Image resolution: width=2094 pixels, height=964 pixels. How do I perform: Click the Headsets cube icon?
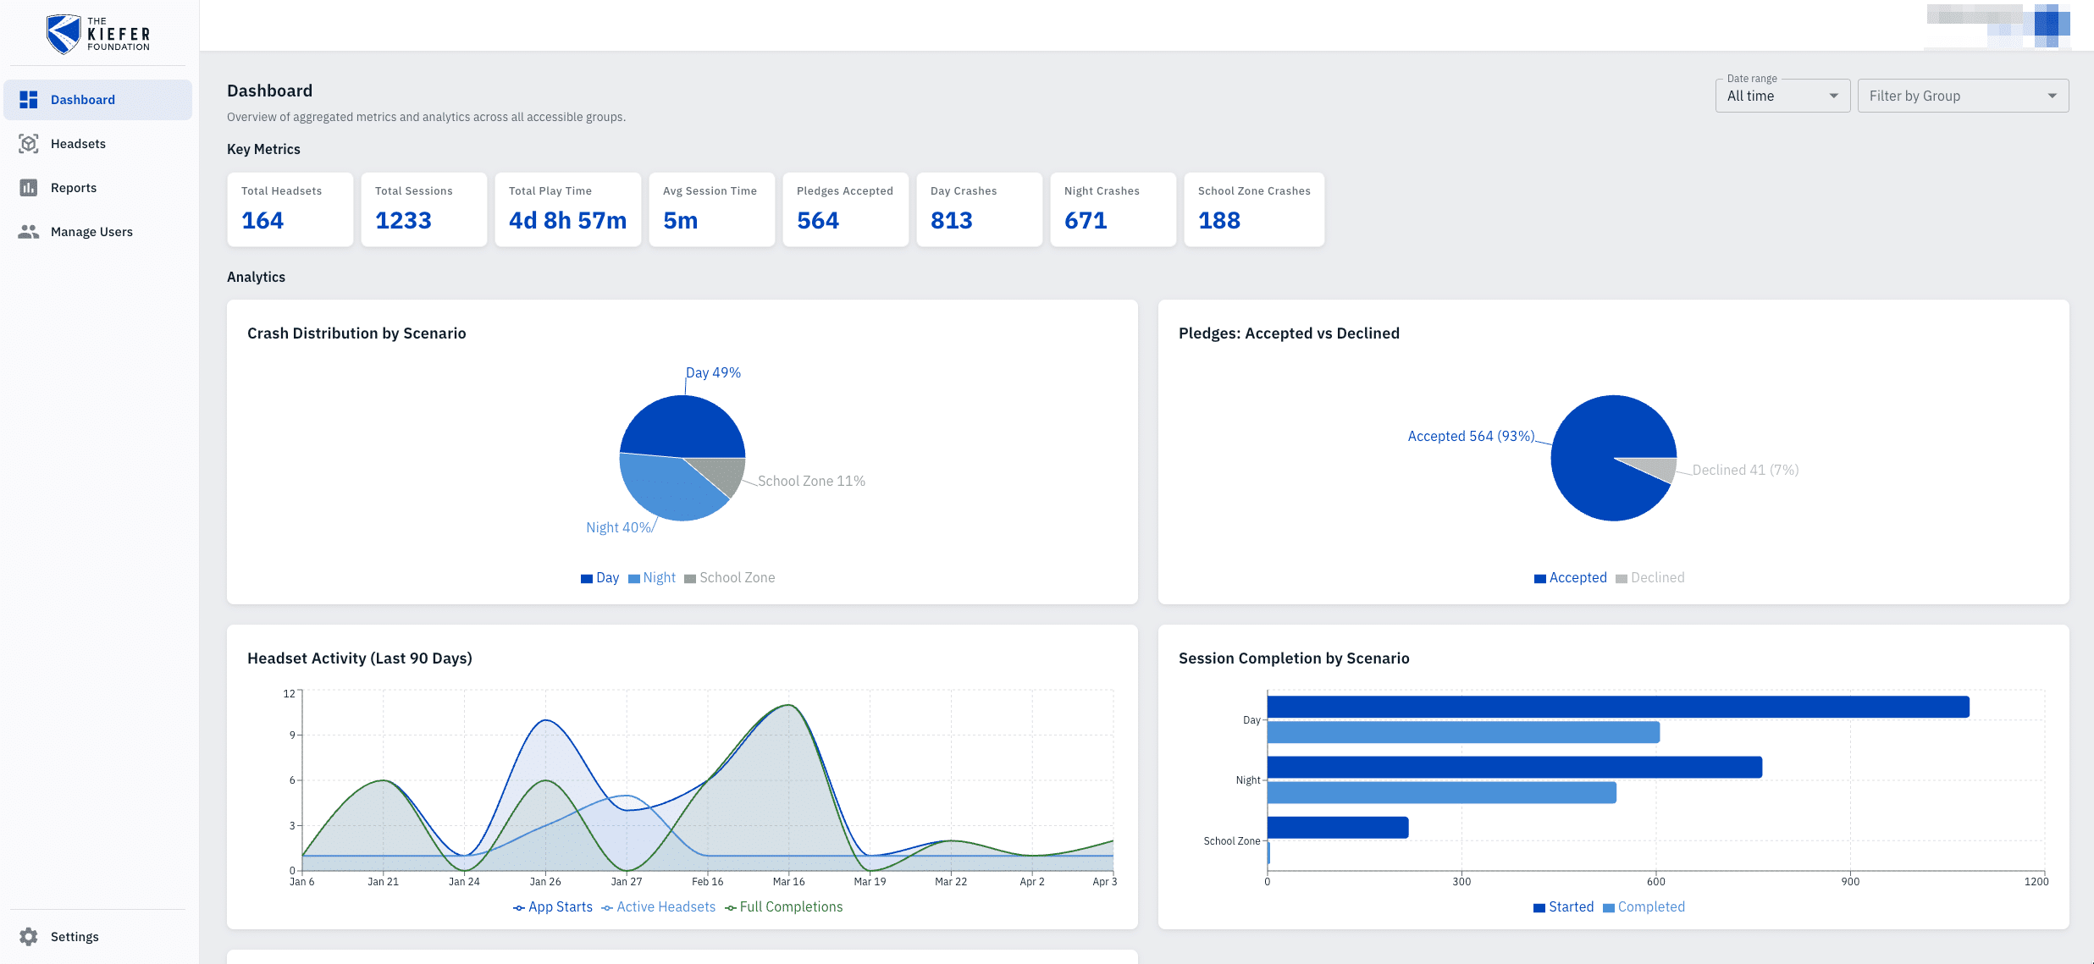[x=29, y=144]
